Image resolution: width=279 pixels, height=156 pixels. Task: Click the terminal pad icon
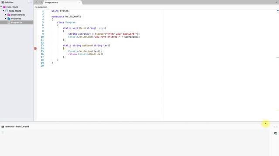3,127
